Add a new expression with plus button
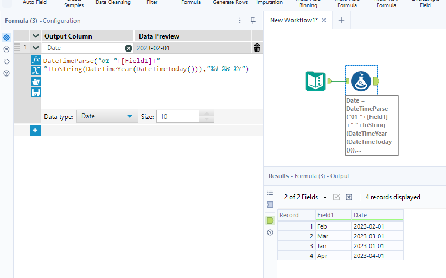 click(35, 130)
